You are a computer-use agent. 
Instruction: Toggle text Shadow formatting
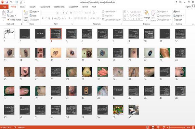coord(52,18)
